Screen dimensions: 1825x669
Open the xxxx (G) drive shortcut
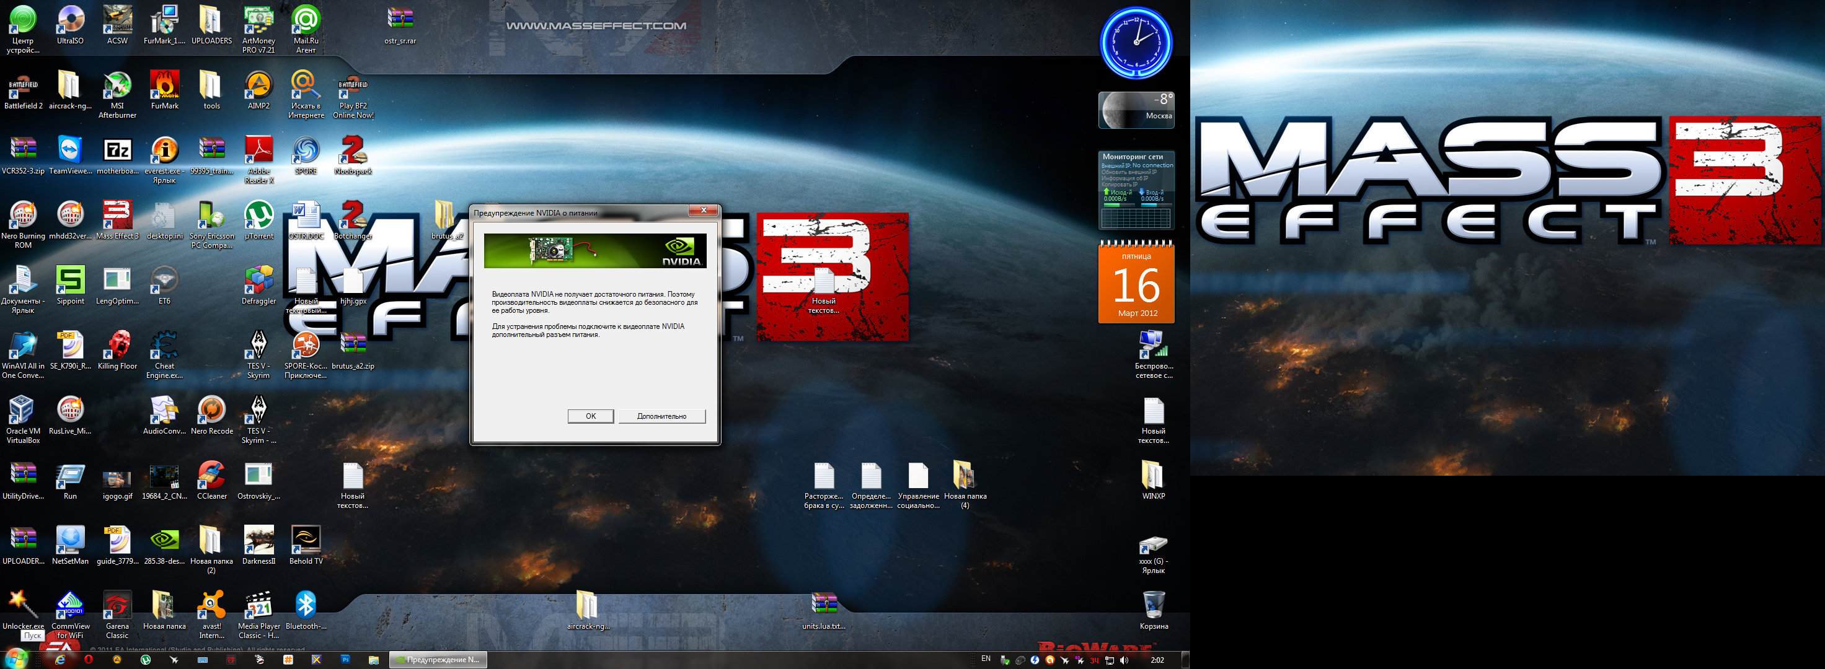[1154, 555]
